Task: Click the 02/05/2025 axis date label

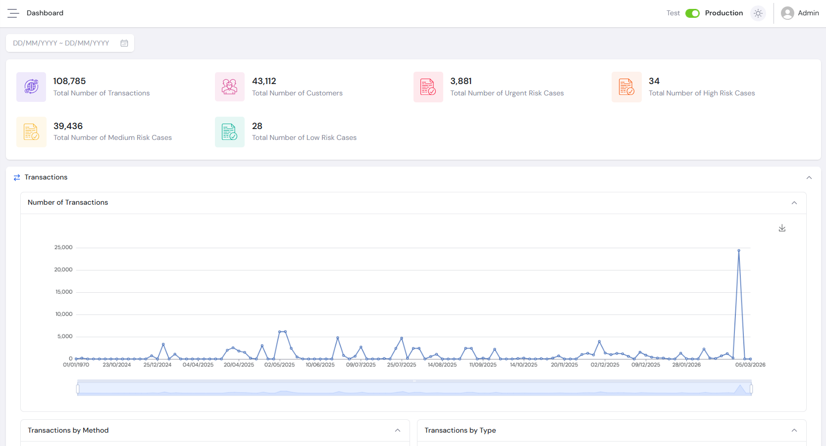Action: tap(279, 365)
